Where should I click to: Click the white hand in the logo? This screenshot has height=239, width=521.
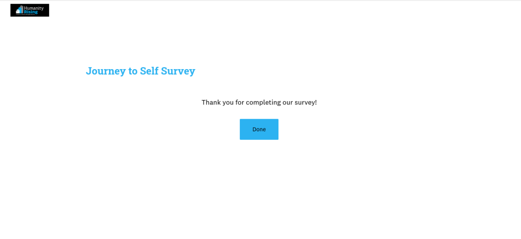18,11
